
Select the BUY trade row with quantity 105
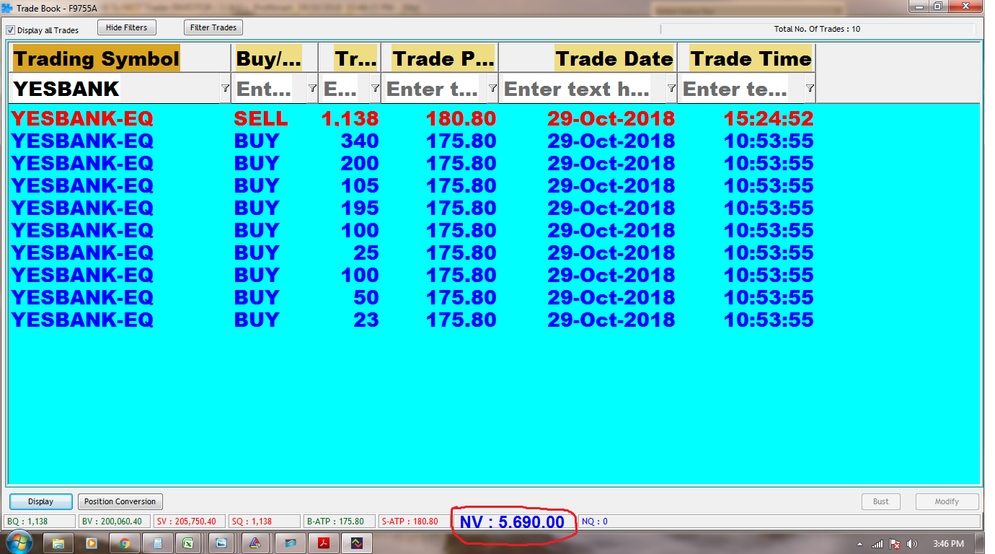point(412,185)
